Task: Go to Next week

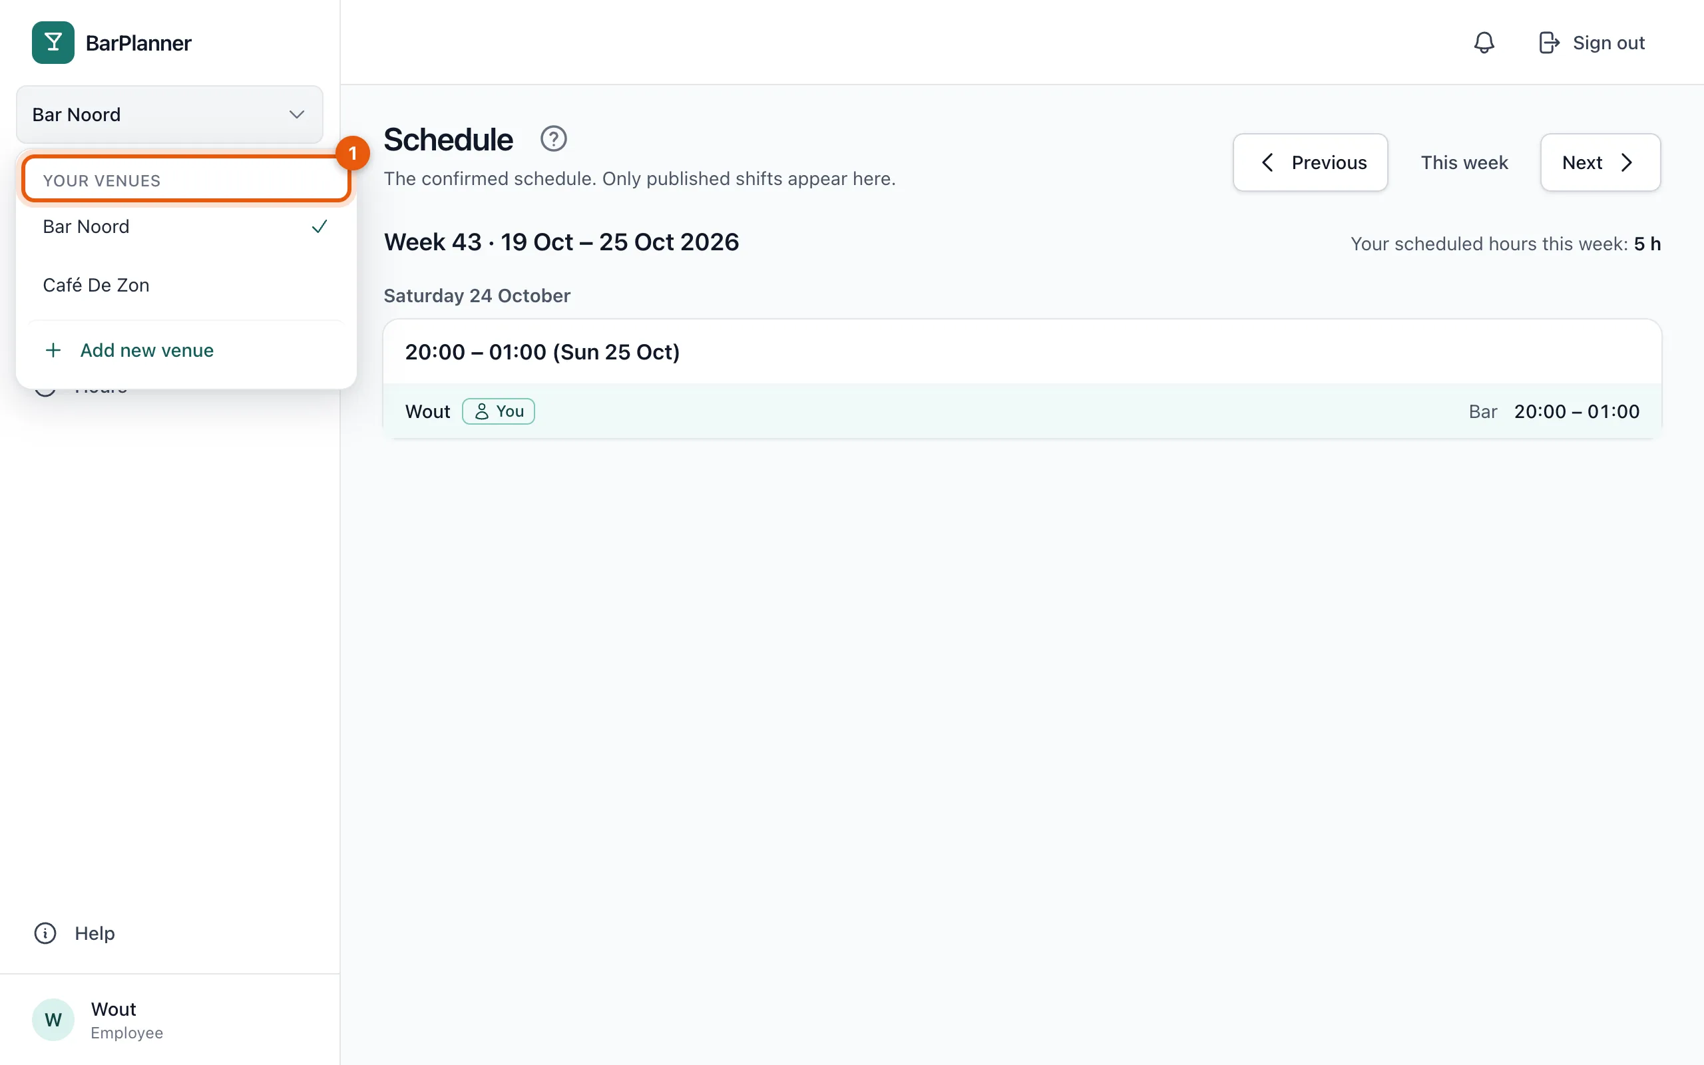Action: tap(1599, 162)
